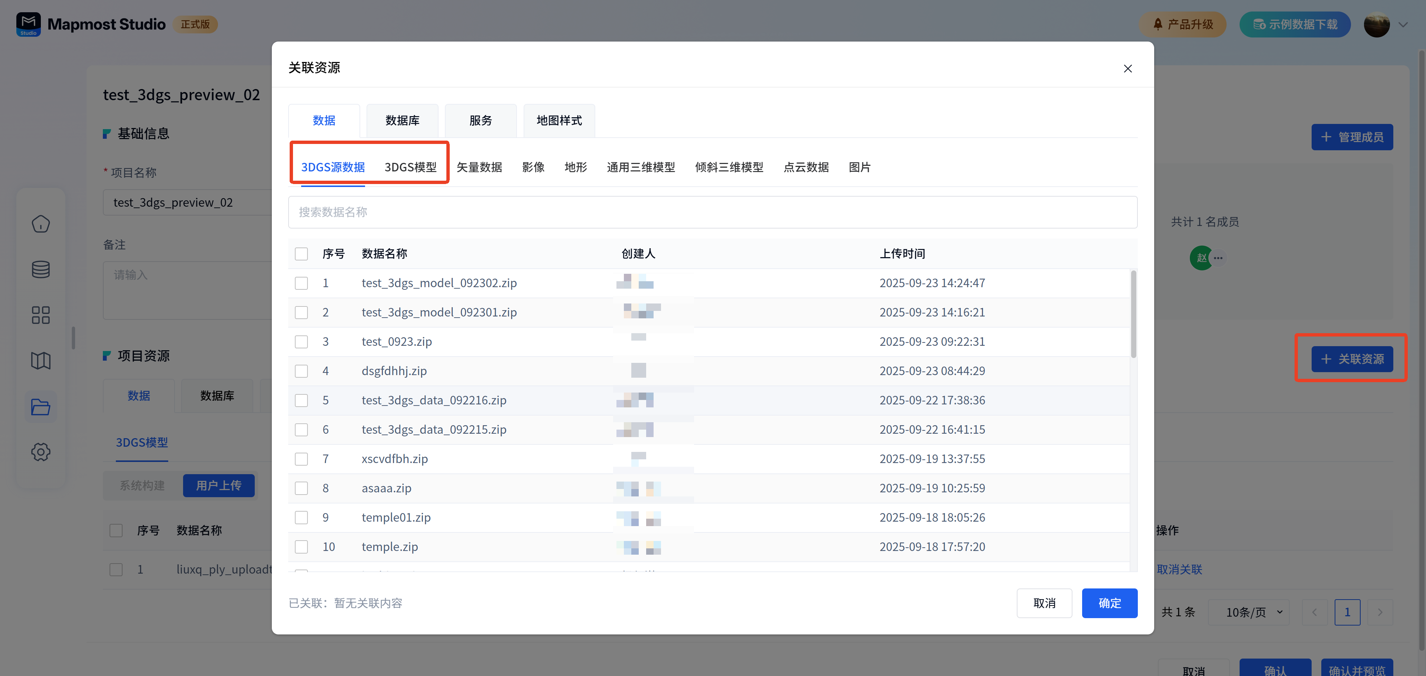Click the 搜索数据名称 search field

pos(712,212)
